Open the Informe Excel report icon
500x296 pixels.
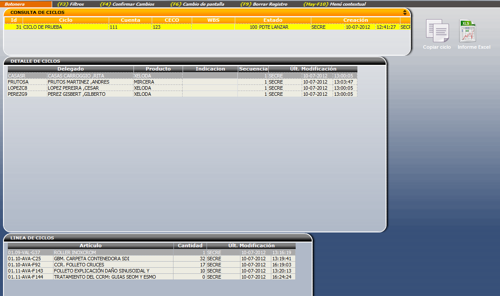click(468, 31)
